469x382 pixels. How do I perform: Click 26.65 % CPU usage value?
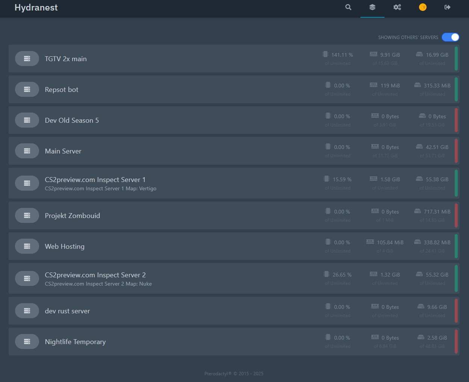(342, 275)
